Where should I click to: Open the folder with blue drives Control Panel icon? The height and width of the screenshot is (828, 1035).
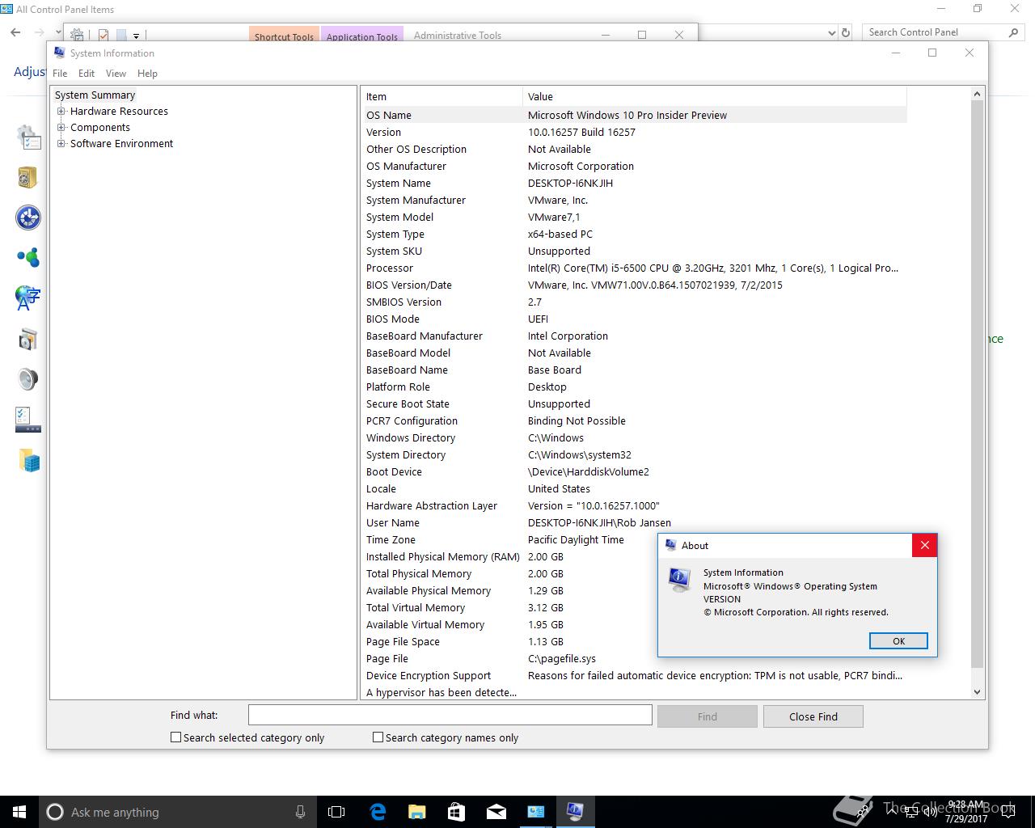28,460
